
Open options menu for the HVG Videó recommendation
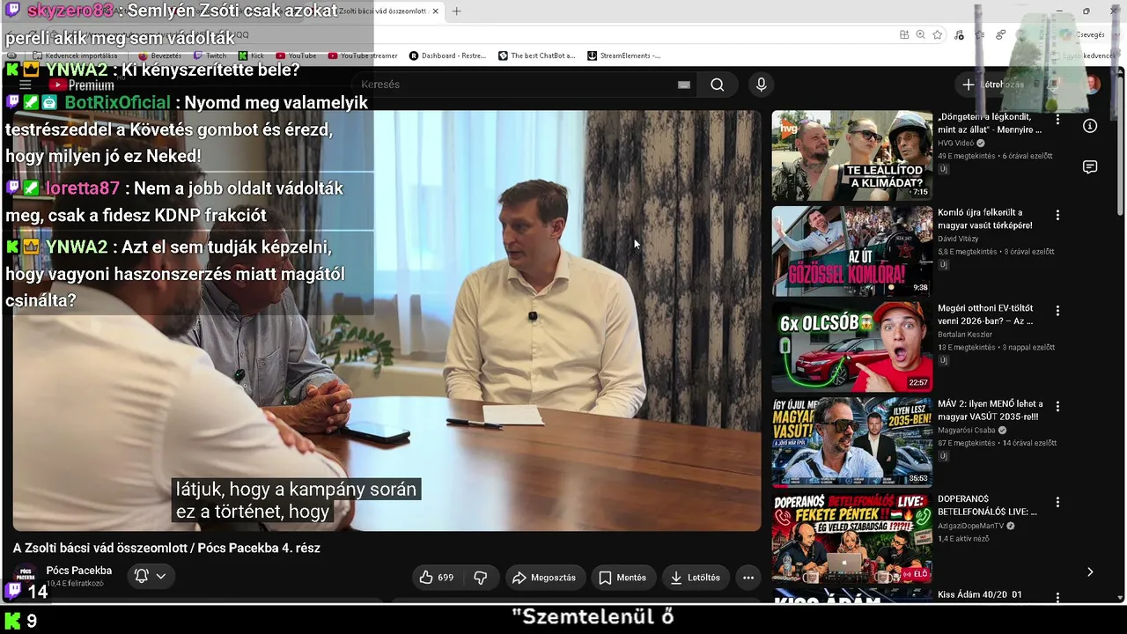pos(1057,119)
